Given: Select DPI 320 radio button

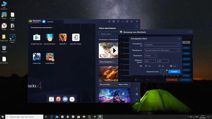Looking at the screenshot, I should 171,66.
